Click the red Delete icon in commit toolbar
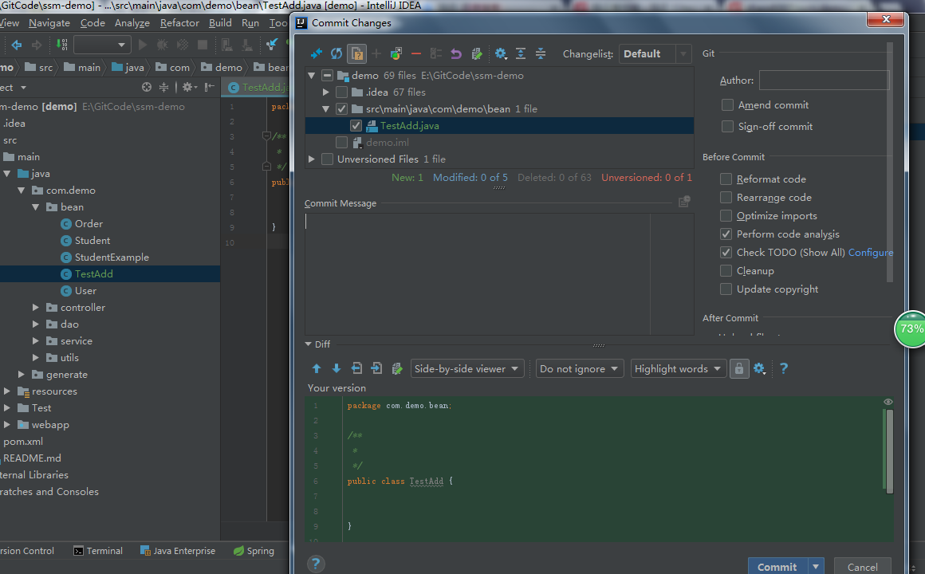Image resolution: width=925 pixels, height=574 pixels. (416, 53)
